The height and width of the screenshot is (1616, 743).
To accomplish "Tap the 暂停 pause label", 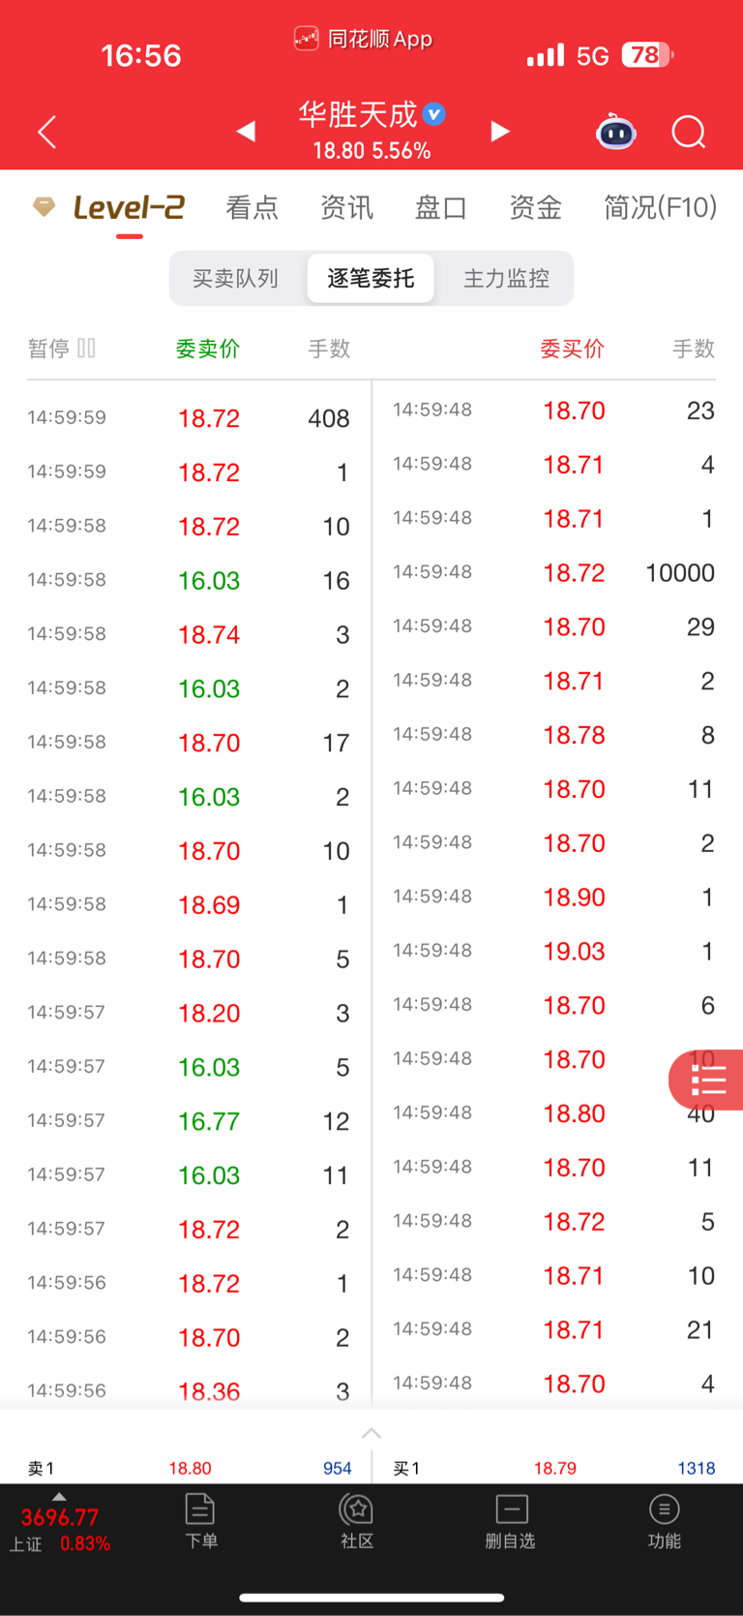I will point(48,349).
